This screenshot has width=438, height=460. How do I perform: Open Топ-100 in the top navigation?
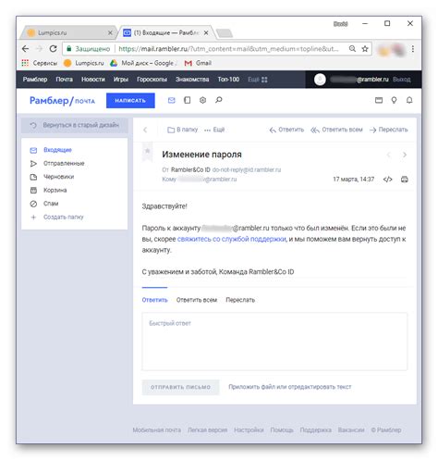(x=228, y=80)
